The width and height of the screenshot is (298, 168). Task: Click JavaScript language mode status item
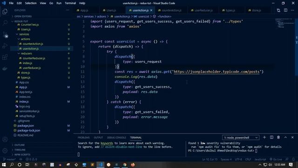[260, 159]
